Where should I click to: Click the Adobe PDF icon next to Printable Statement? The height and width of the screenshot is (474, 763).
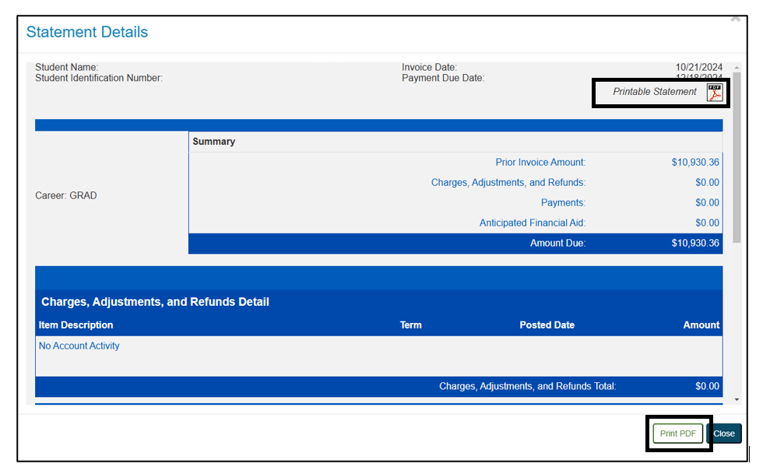[x=715, y=91]
